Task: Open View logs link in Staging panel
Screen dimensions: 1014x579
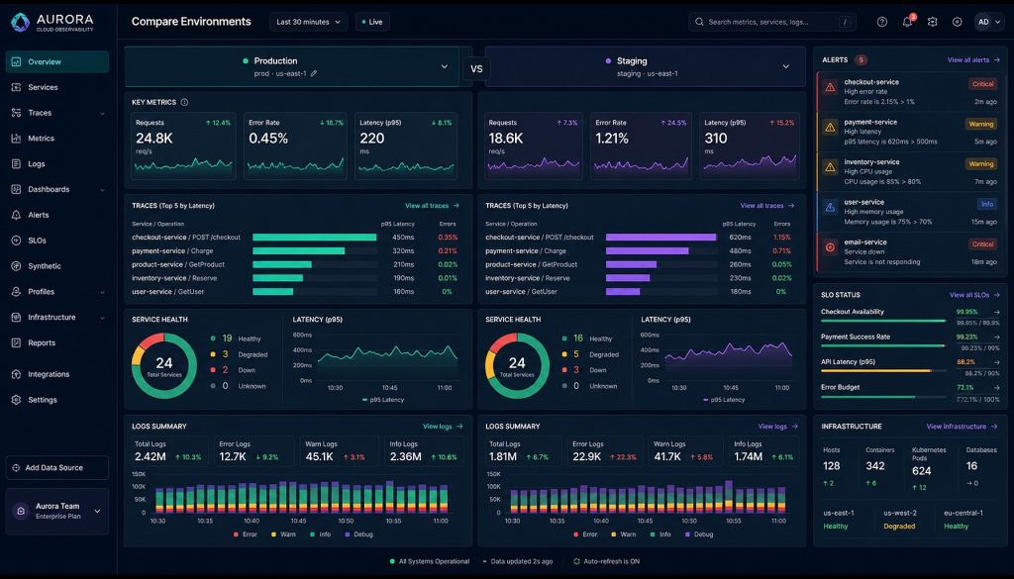Action: tap(778, 427)
